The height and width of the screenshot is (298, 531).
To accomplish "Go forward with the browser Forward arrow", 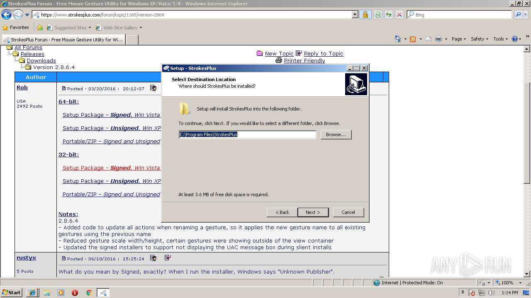I will (x=18, y=15).
